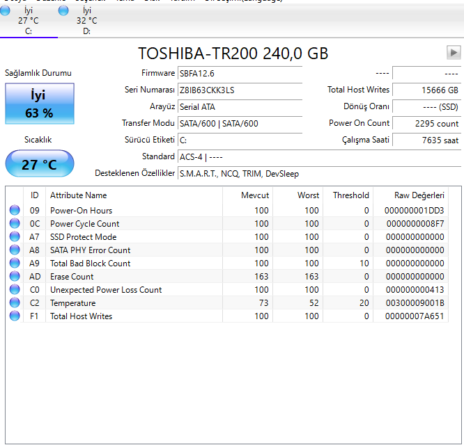The height and width of the screenshot is (445, 464).
Task: Click status orb for Total Bad Block Count
Action: pyautogui.click(x=15, y=263)
